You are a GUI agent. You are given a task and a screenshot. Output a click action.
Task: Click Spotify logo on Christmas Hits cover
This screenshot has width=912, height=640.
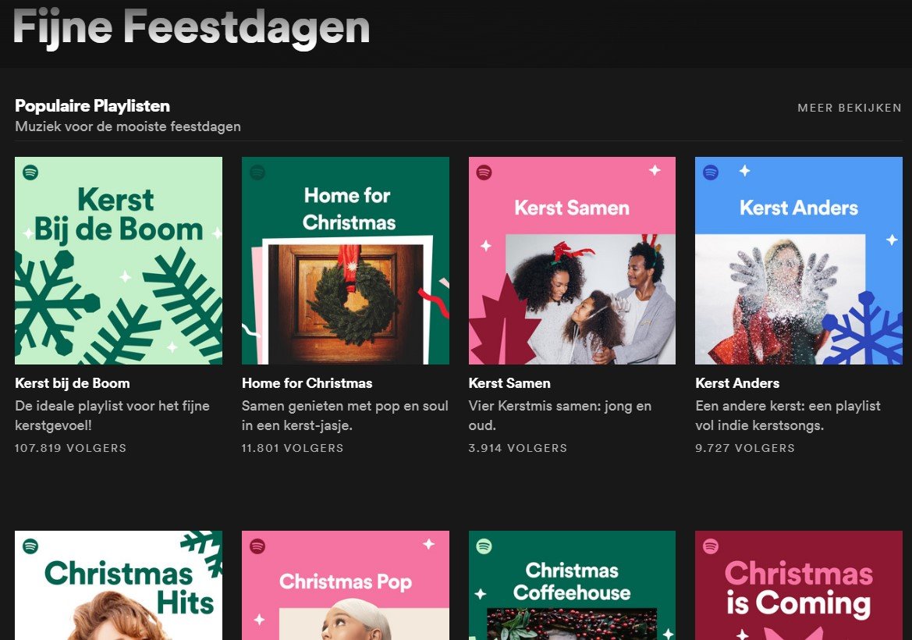30,546
